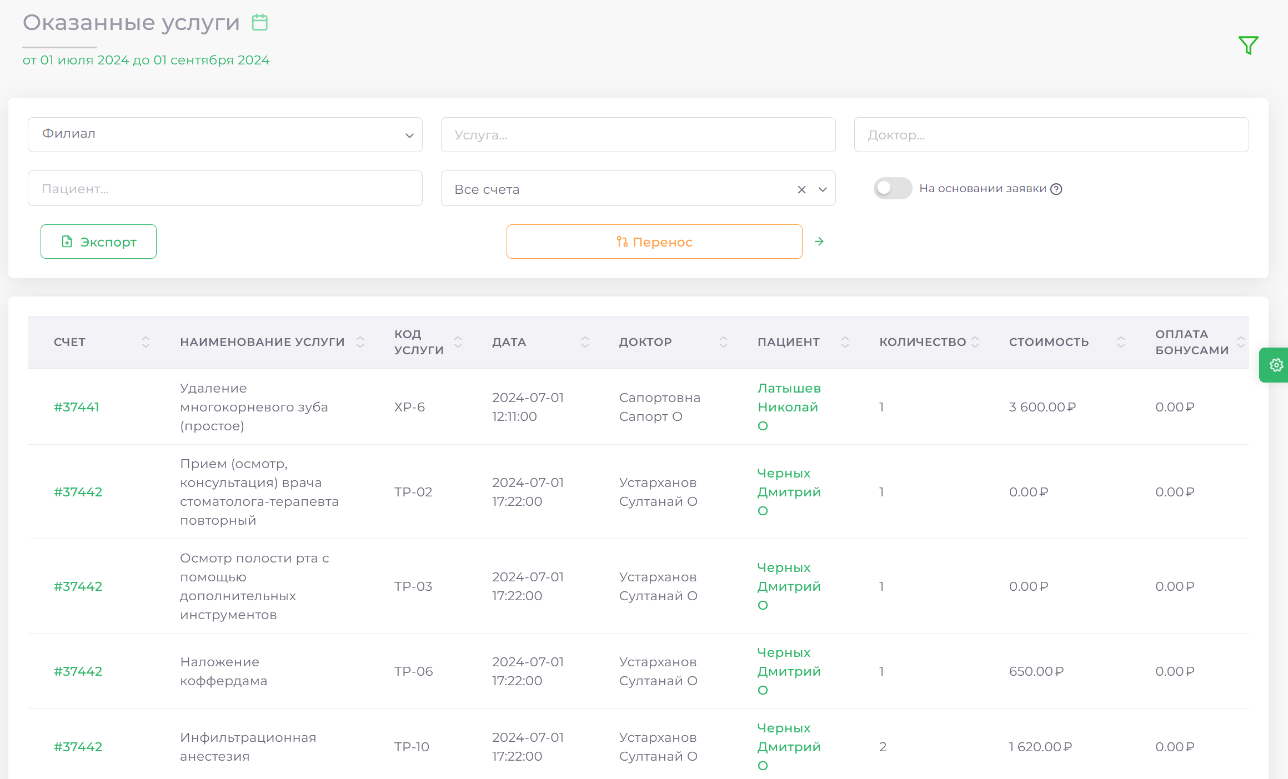The height and width of the screenshot is (779, 1288).
Task: Select the Инфильтрационная анестезия service name
Action: pyautogui.click(x=248, y=747)
